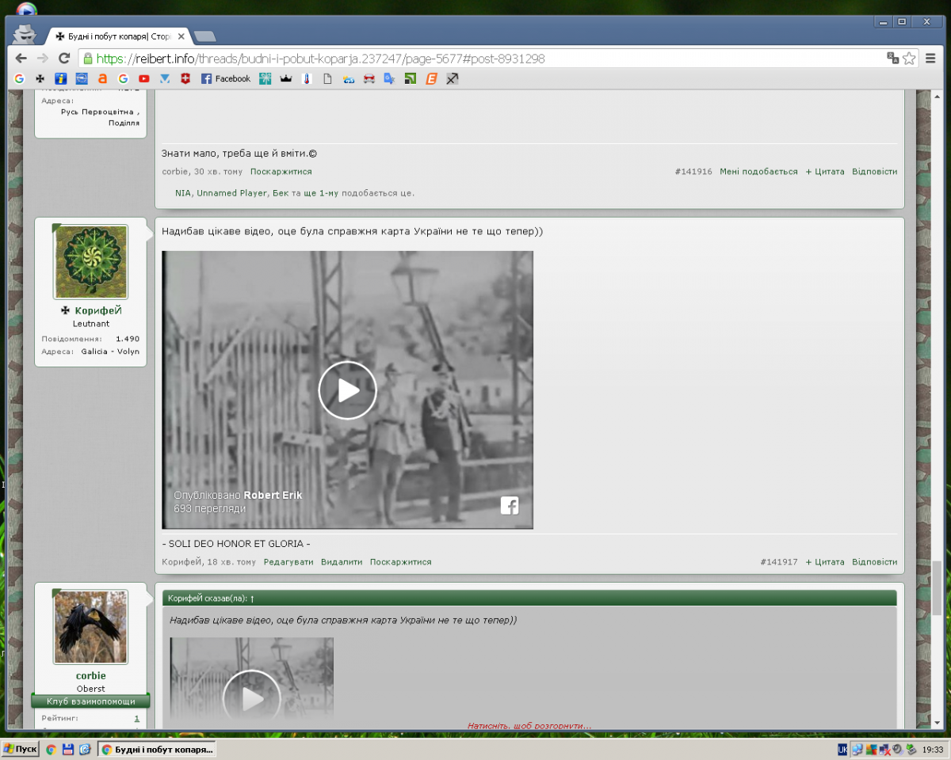Open the Facebook bookmark
The image size is (951, 760).
tap(224, 78)
